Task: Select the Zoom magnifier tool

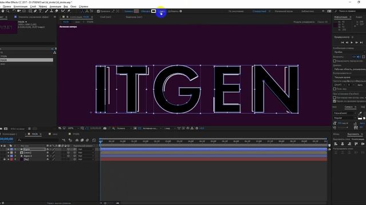Action: pyautogui.click(x=8, y=11)
